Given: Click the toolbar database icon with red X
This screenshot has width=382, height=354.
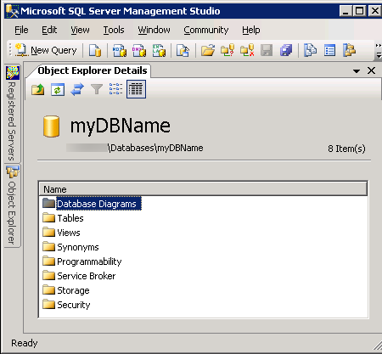Looking at the screenshot, I should 247,50.
